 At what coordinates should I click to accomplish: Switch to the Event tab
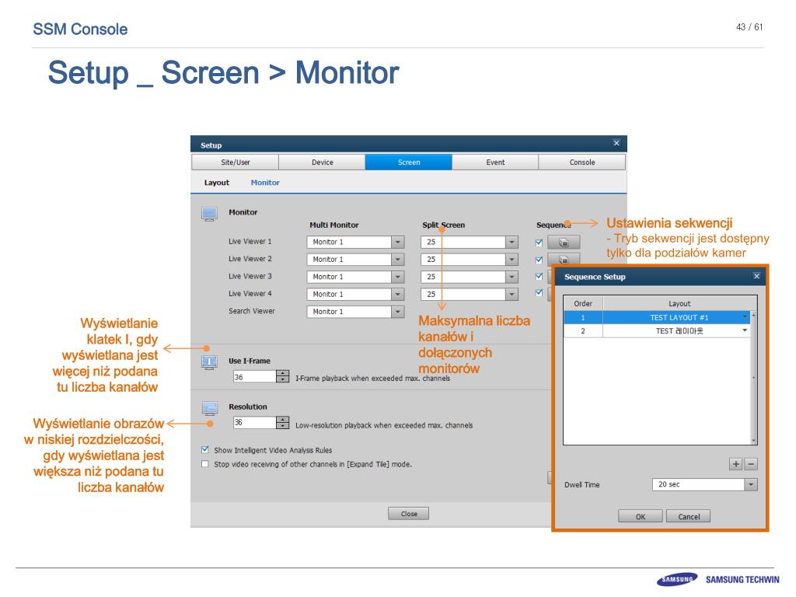[495, 162]
